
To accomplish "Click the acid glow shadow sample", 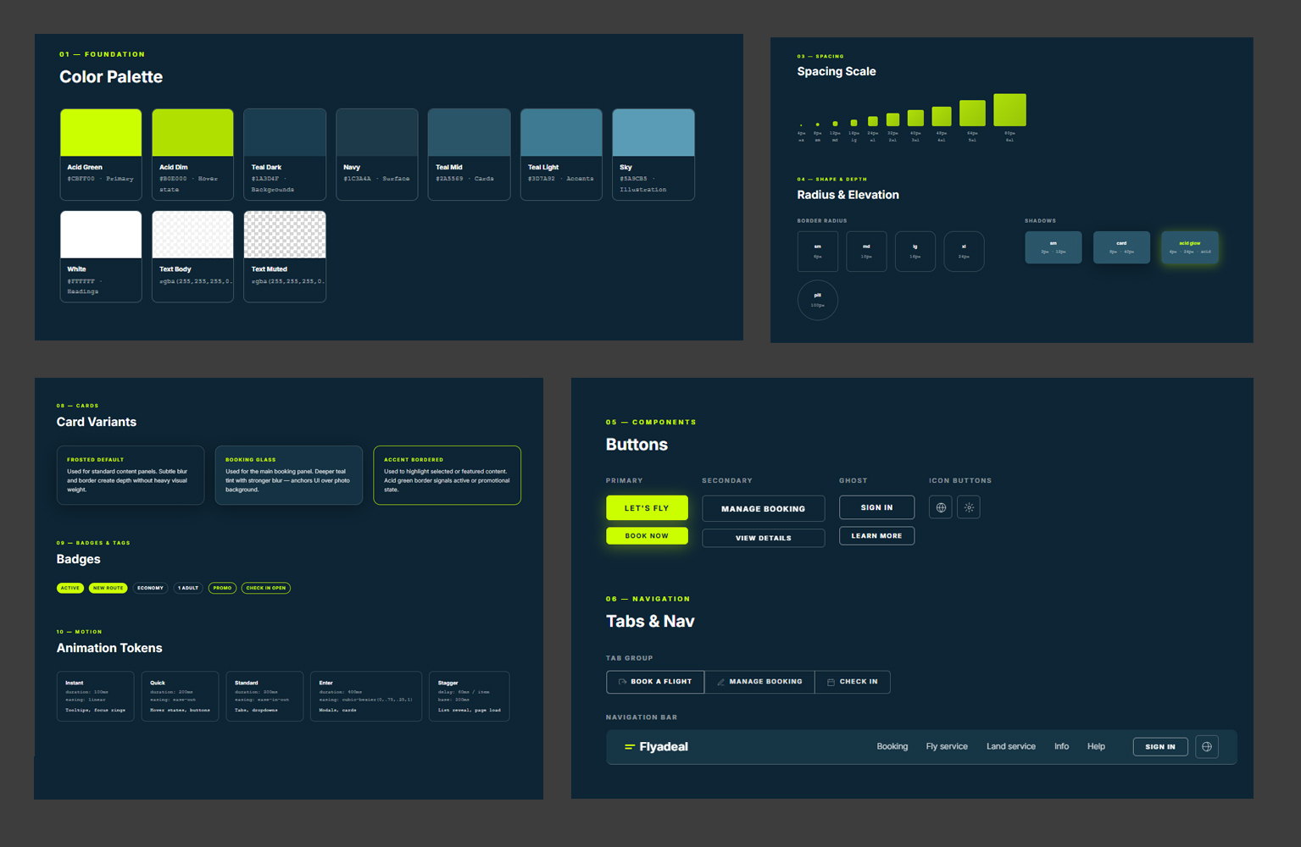I will [x=1189, y=247].
